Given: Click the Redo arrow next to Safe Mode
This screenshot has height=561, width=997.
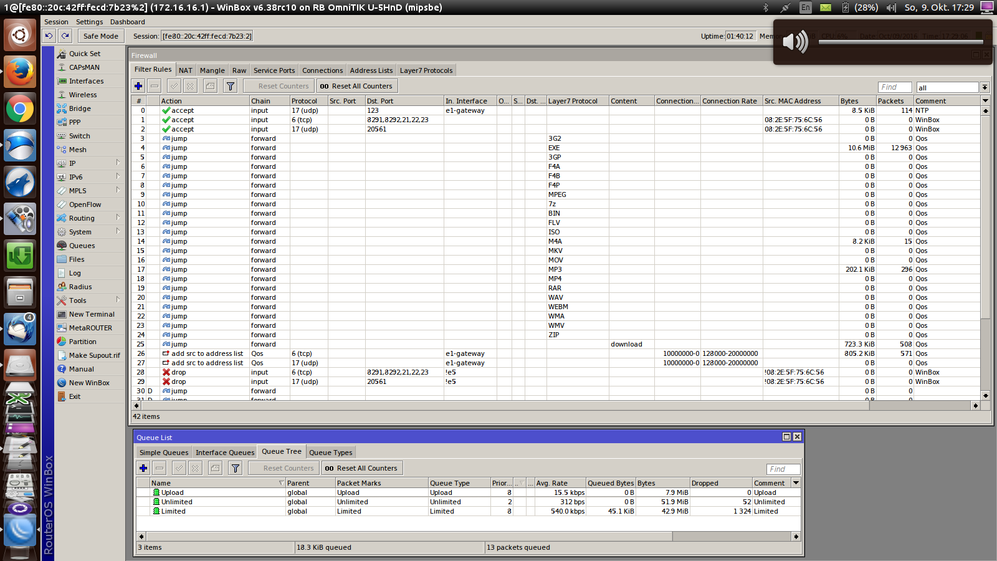Looking at the screenshot, I should pos(65,36).
